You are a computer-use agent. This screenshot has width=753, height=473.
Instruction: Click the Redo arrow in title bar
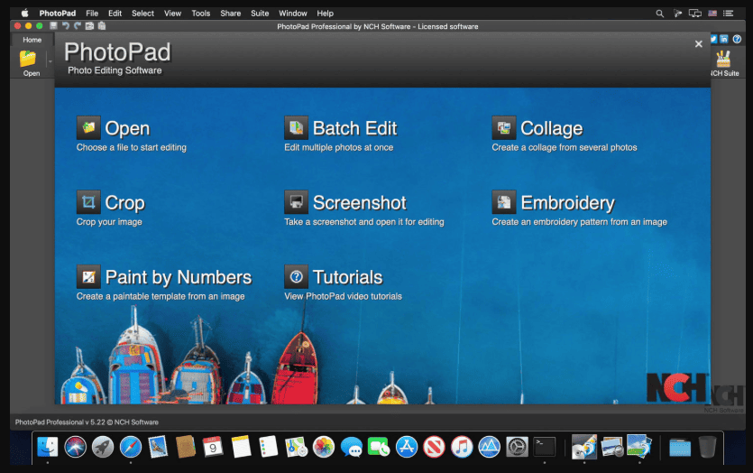point(78,26)
